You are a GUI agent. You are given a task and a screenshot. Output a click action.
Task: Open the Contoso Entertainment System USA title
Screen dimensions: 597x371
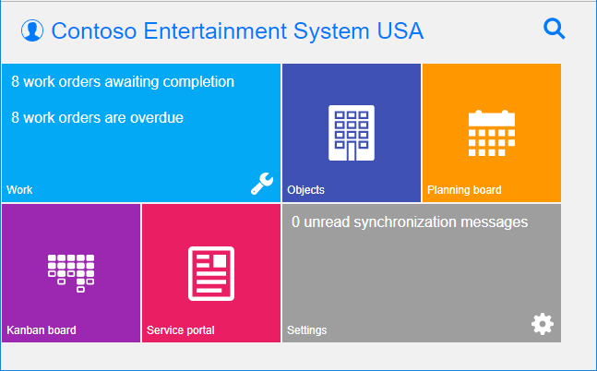pos(237,30)
